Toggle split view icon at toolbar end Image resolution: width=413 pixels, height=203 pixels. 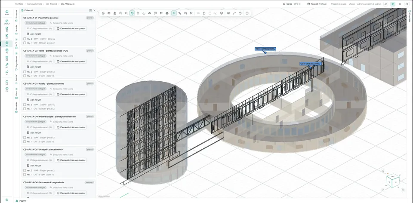tap(247, 13)
